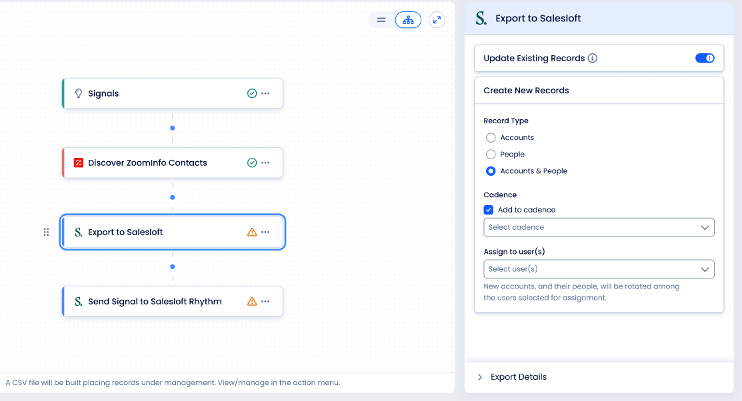
Task: Select the hierarchy flow view icon
Action: coord(408,20)
